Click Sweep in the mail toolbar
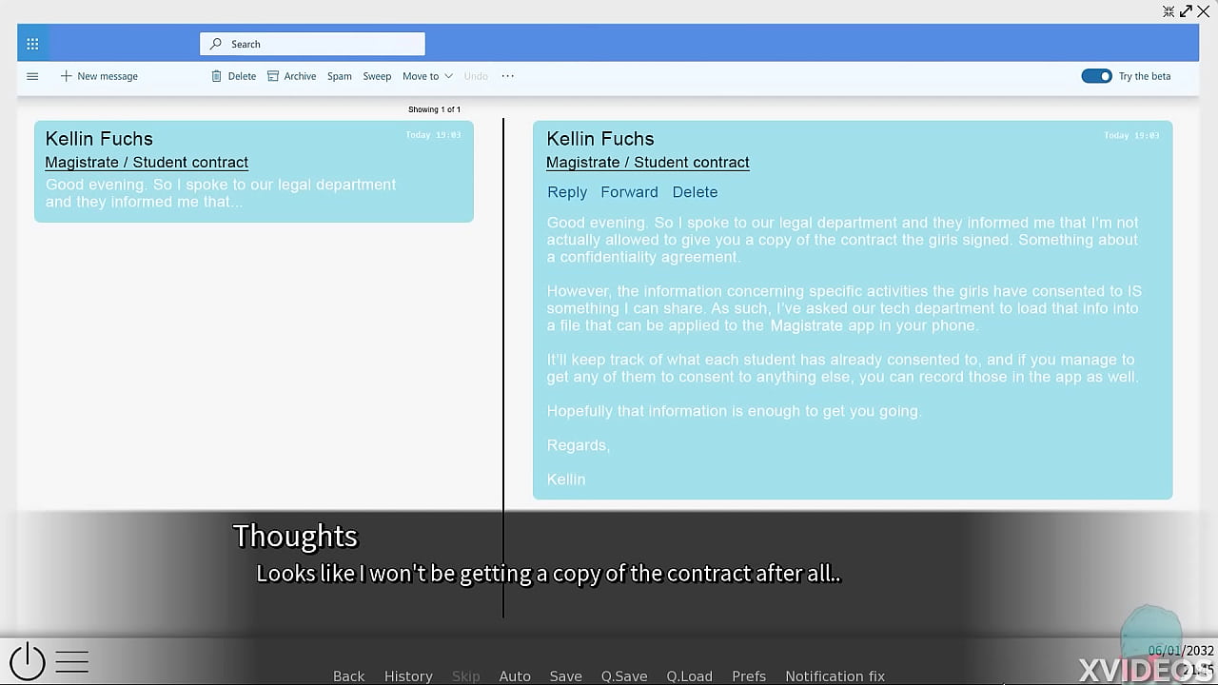 pos(377,76)
